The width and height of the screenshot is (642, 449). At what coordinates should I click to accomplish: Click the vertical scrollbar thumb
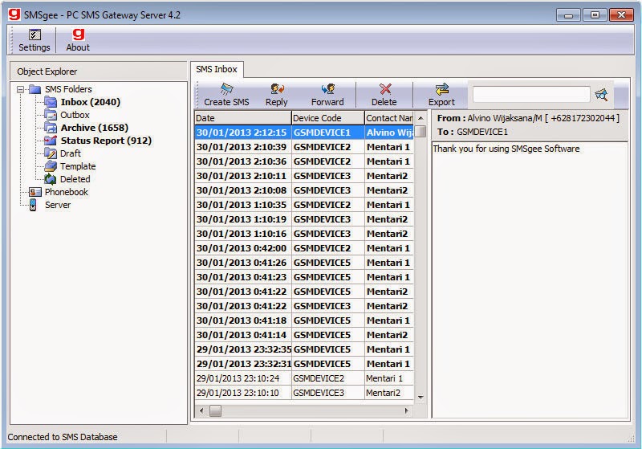(x=421, y=132)
